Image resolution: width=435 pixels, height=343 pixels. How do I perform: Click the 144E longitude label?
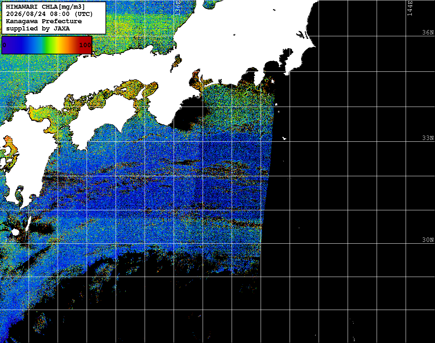[410, 8]
